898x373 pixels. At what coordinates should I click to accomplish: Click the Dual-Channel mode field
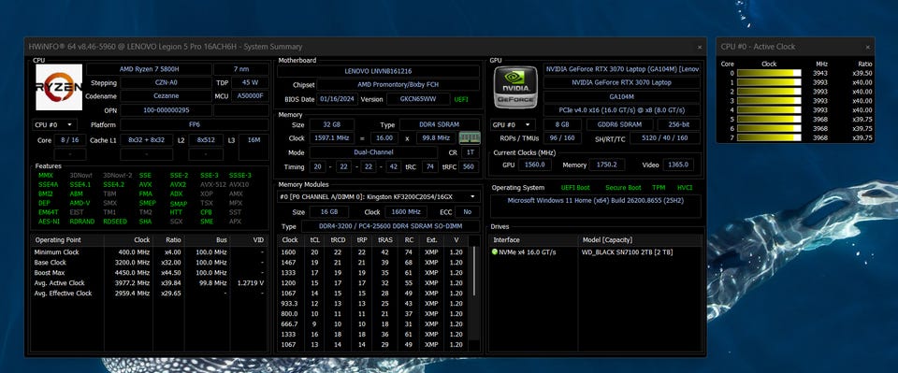tap(374, 152)
